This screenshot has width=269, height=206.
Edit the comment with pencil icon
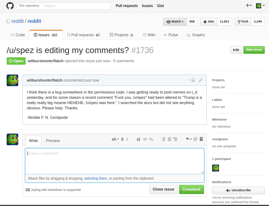pyautogui.click(x=201, y=80)
